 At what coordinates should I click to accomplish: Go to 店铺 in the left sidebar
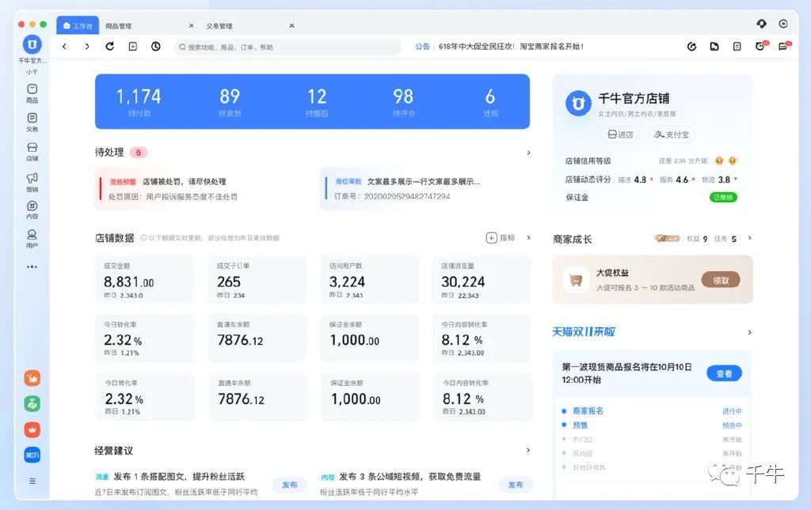pos(32,150)
